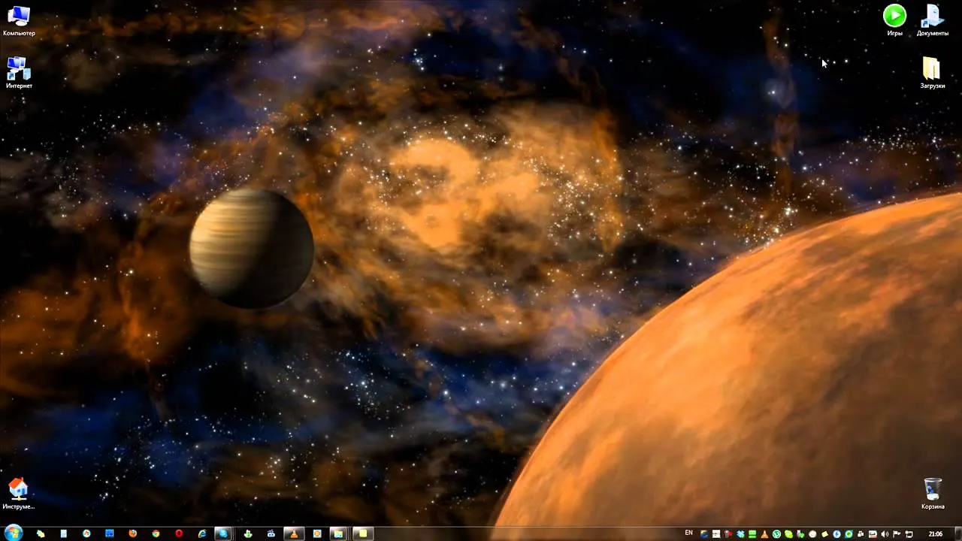
Task: Open the yellow Sticky Notes taskbar button
Action: (x=363, y=533)
